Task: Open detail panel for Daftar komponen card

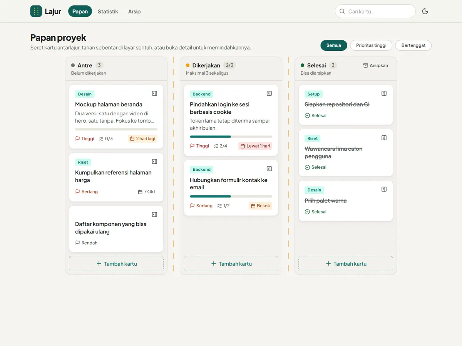Action: click(154, 215)
